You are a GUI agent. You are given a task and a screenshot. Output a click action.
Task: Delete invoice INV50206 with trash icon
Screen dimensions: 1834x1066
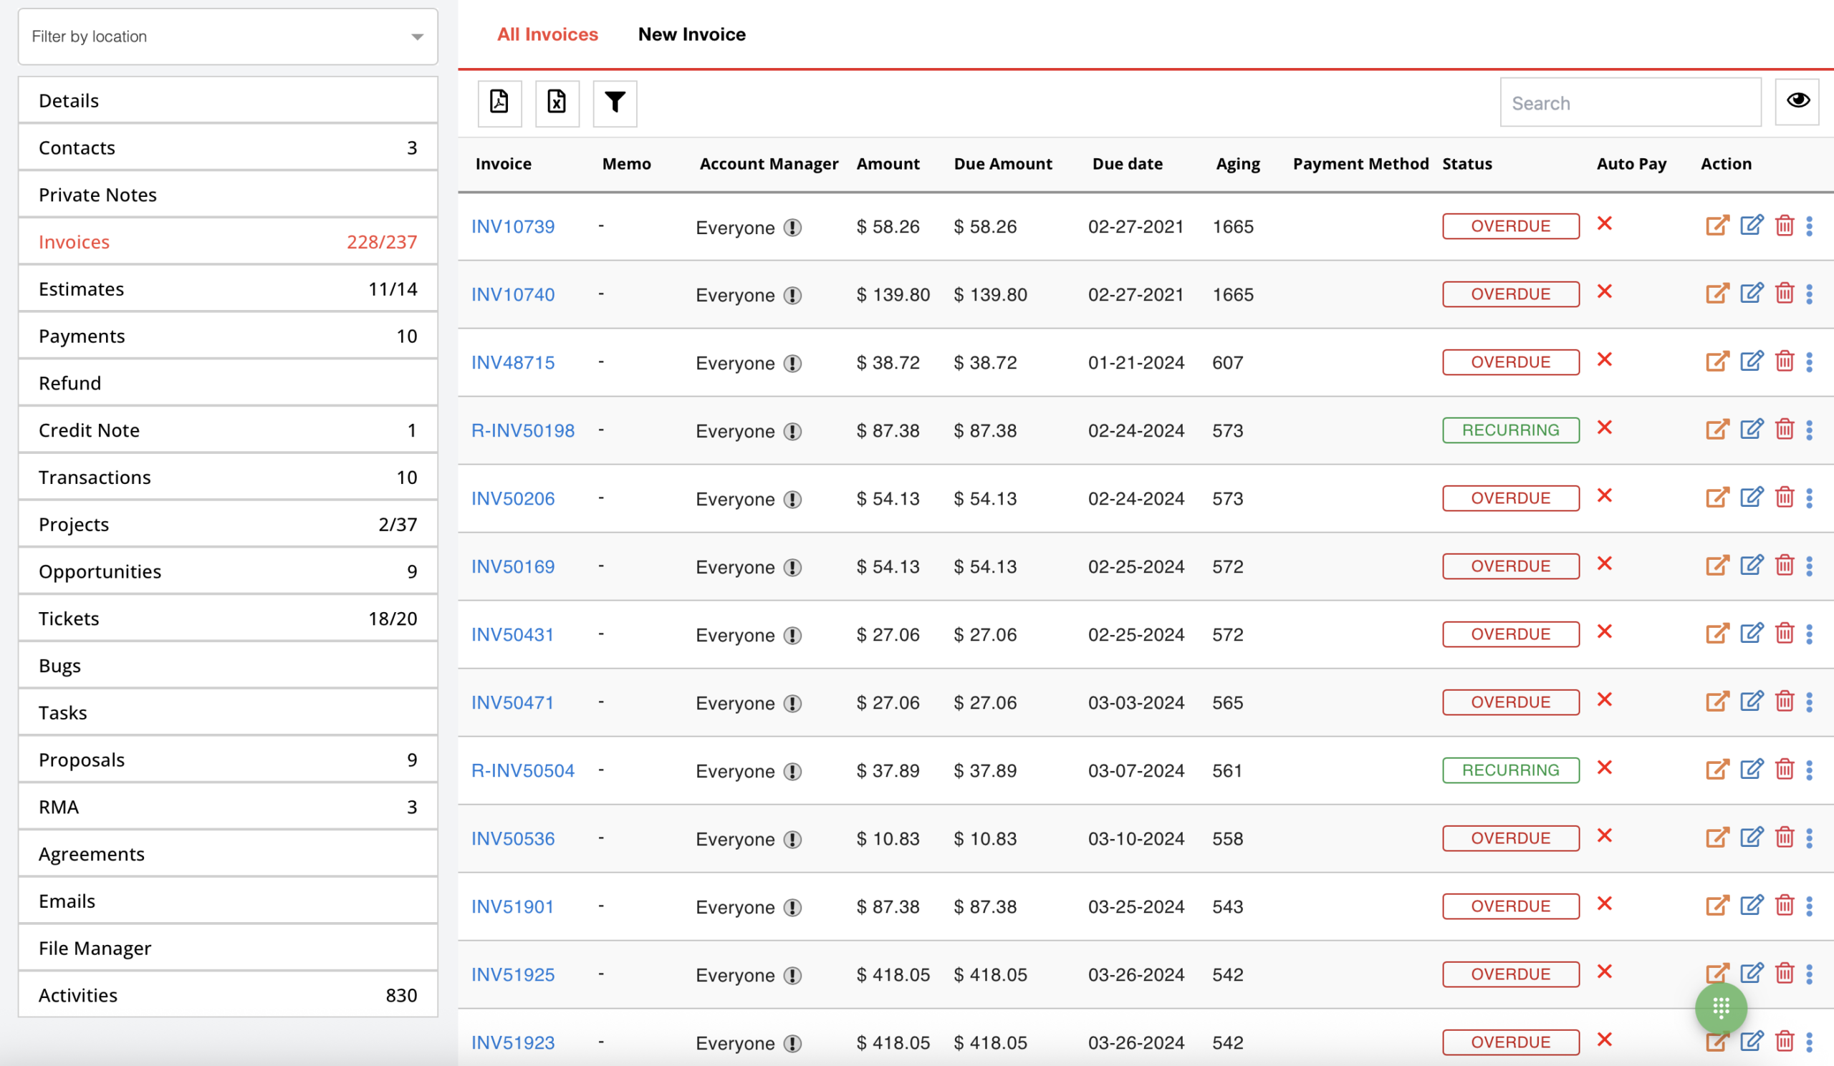pyautogui.click(x=1784, y=498)
